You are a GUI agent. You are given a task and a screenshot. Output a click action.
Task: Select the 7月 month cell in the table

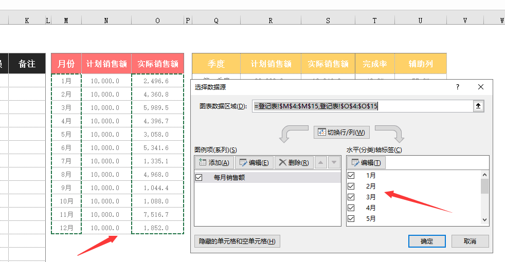pyautogui.click(x=66, y=161)
